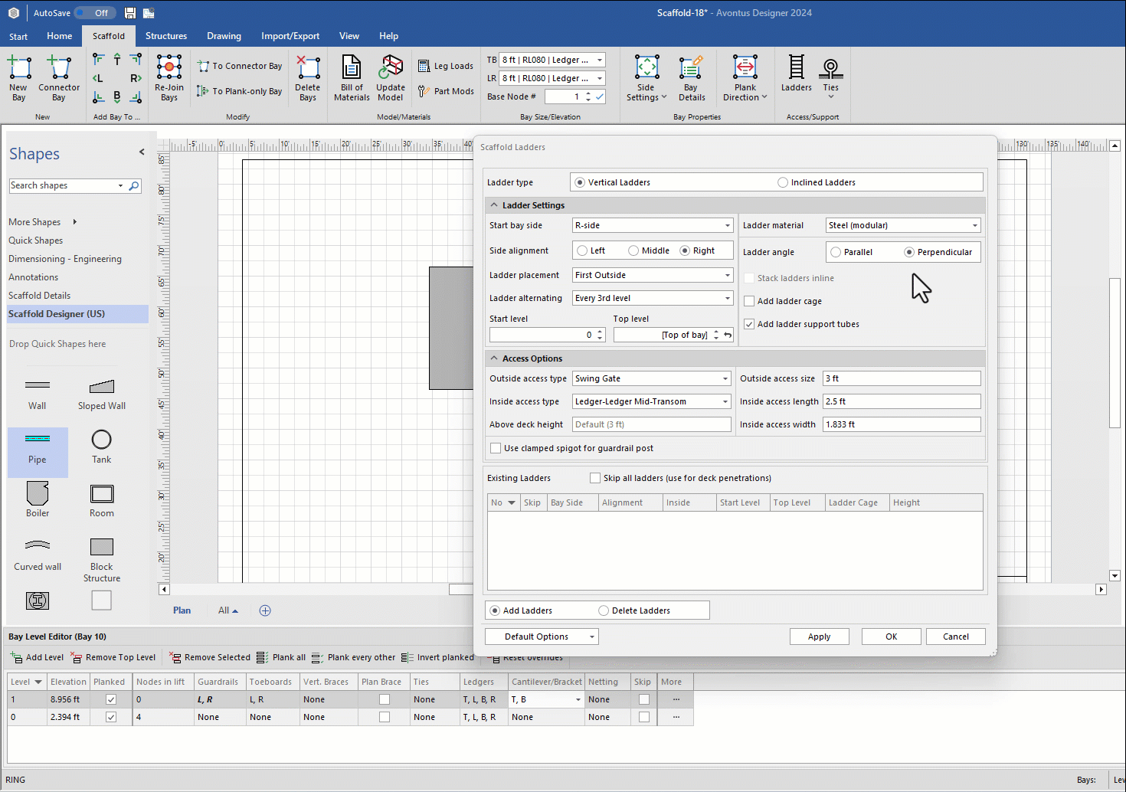Choose Parallel ladder angle
The image size is (1126, 792).
pyautogui.click(x=836, y=252)
